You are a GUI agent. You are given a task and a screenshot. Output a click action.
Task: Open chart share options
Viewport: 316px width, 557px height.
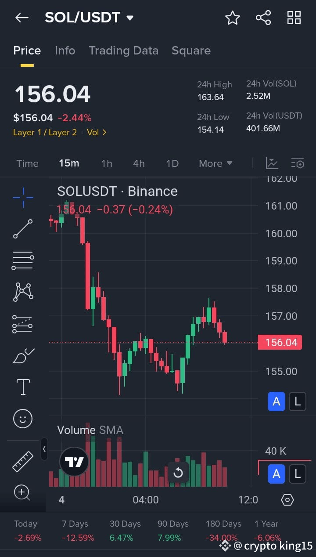coord(263,18)
